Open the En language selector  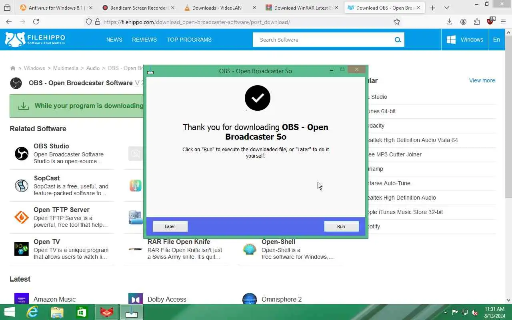coord(496,40)
